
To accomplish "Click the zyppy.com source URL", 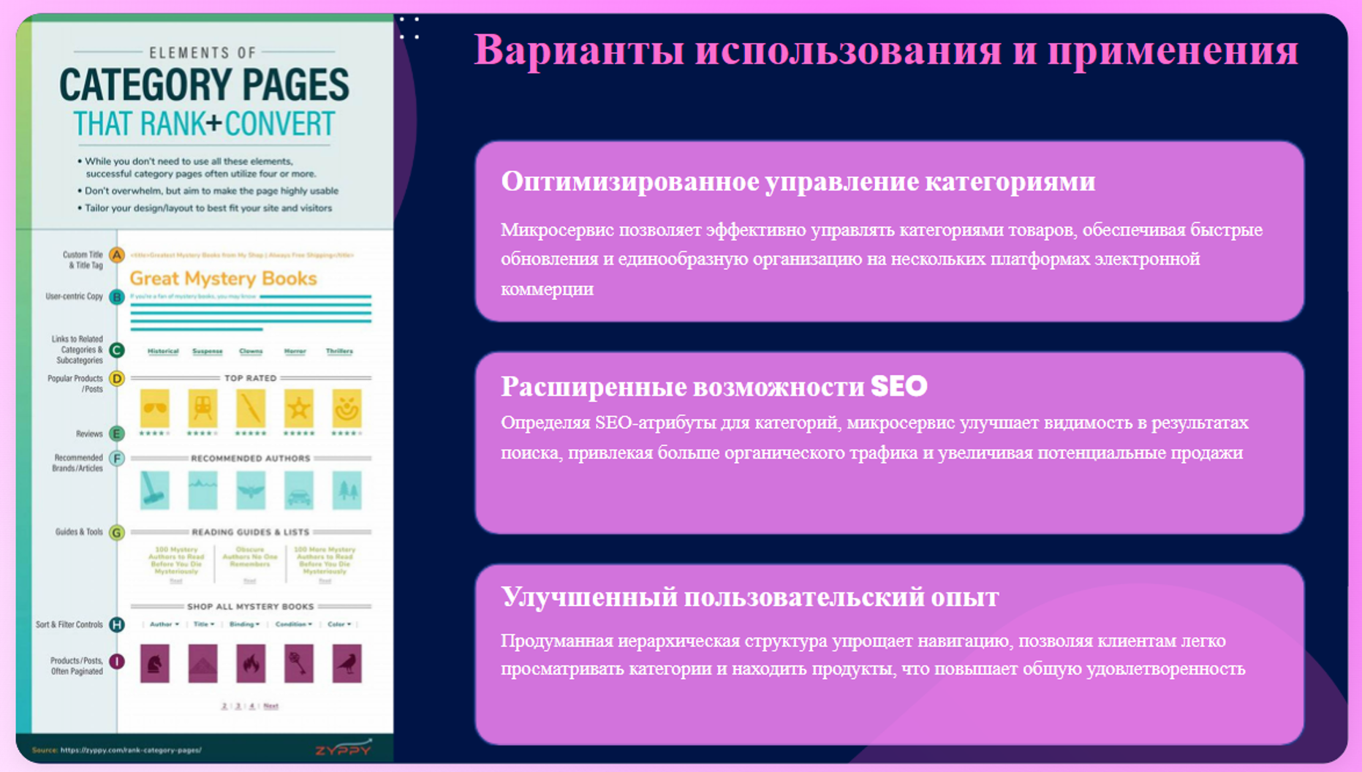I will click(130, 750).
